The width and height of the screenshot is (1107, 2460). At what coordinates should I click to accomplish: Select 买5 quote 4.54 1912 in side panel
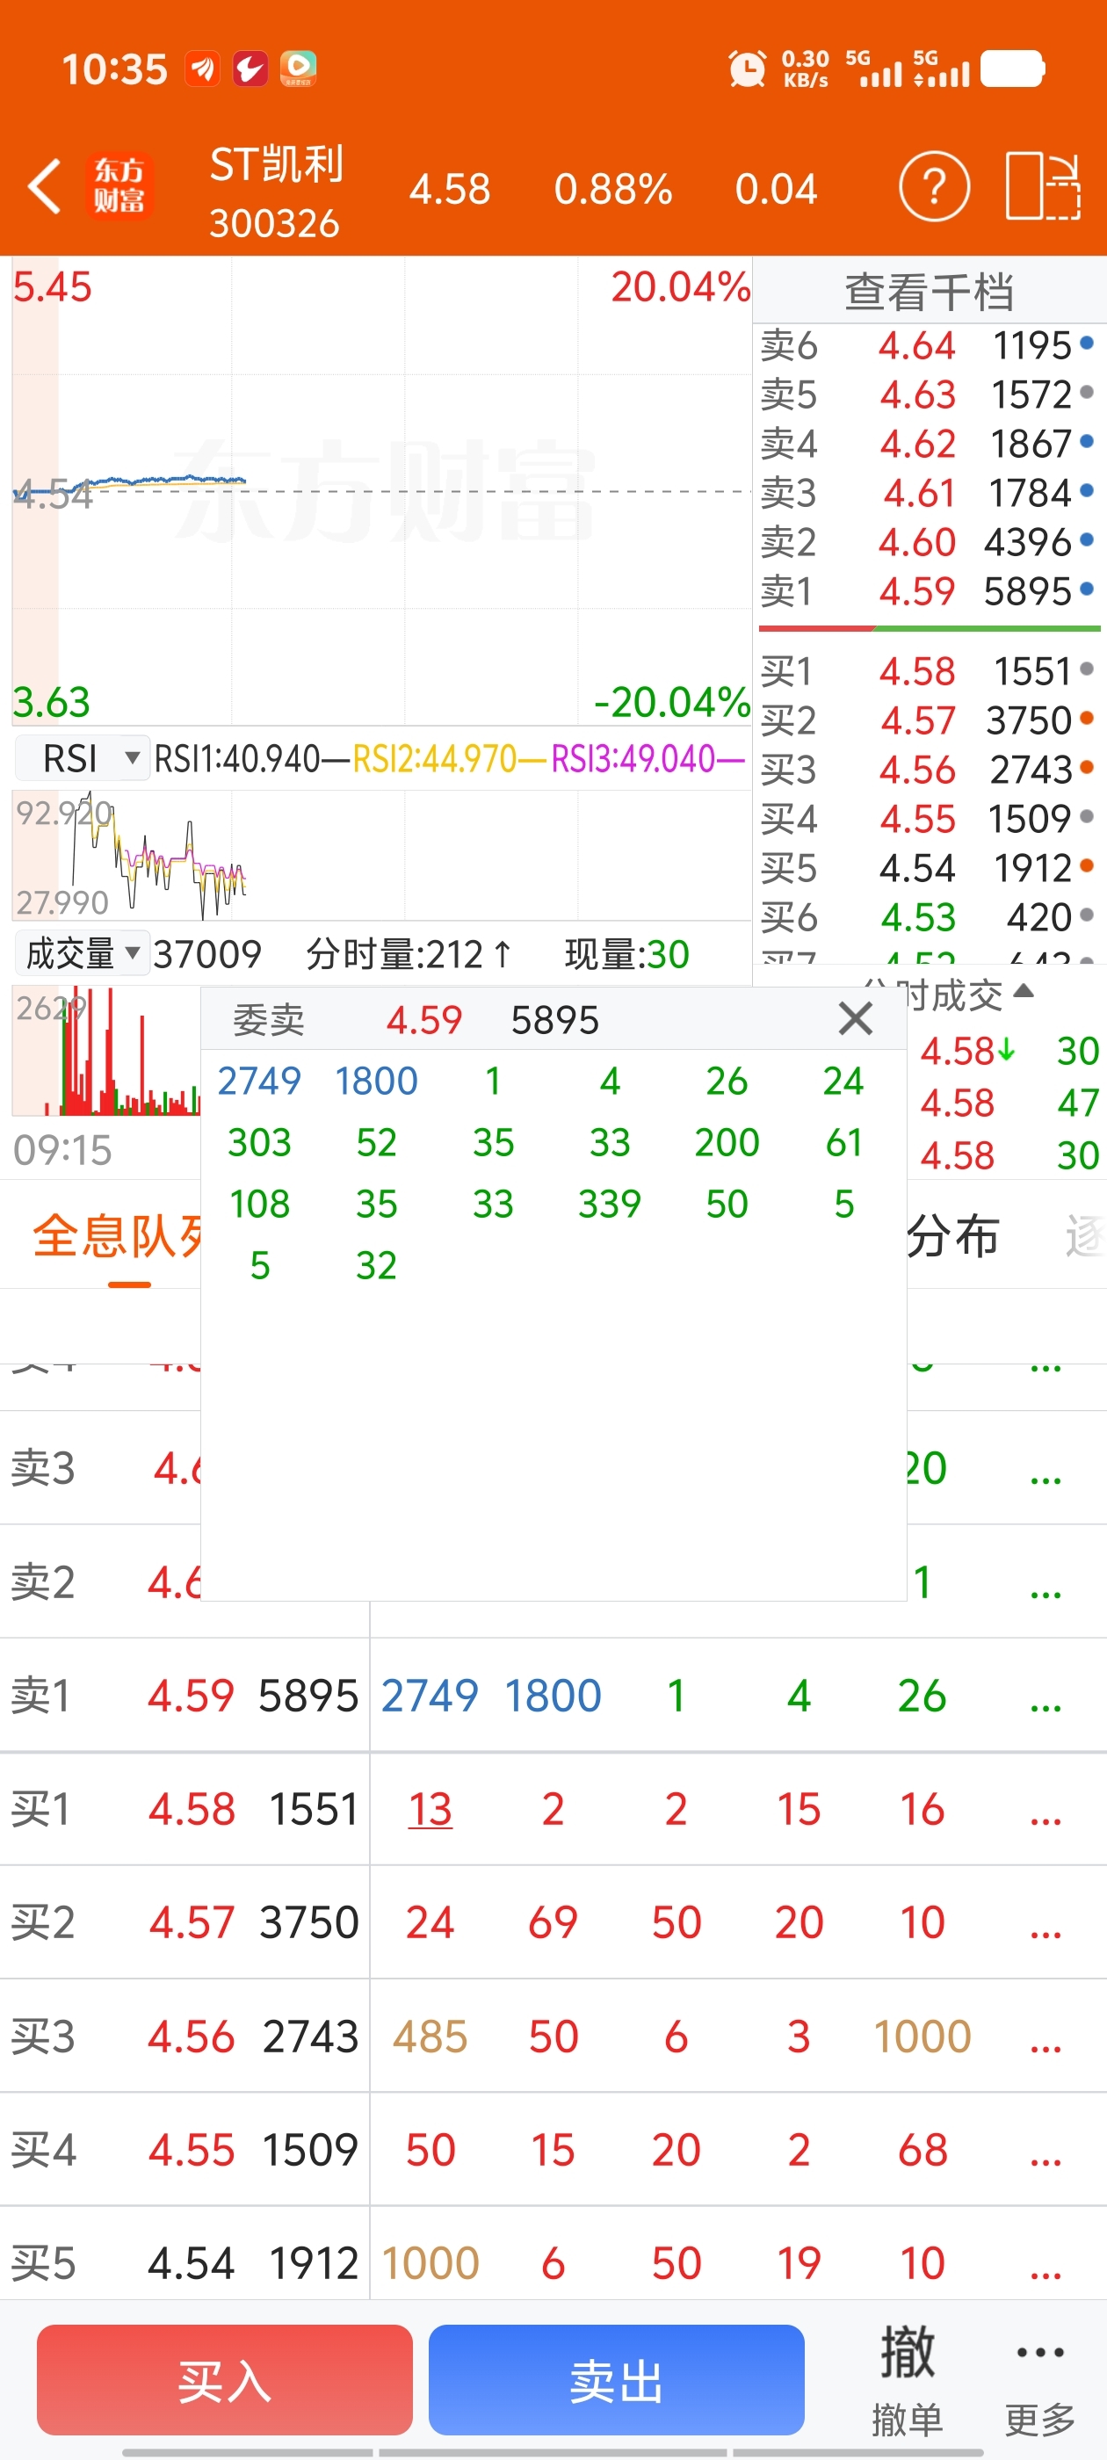[x=929, y=868]
